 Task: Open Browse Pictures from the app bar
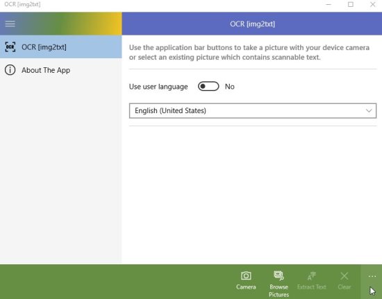click(279, 284)
